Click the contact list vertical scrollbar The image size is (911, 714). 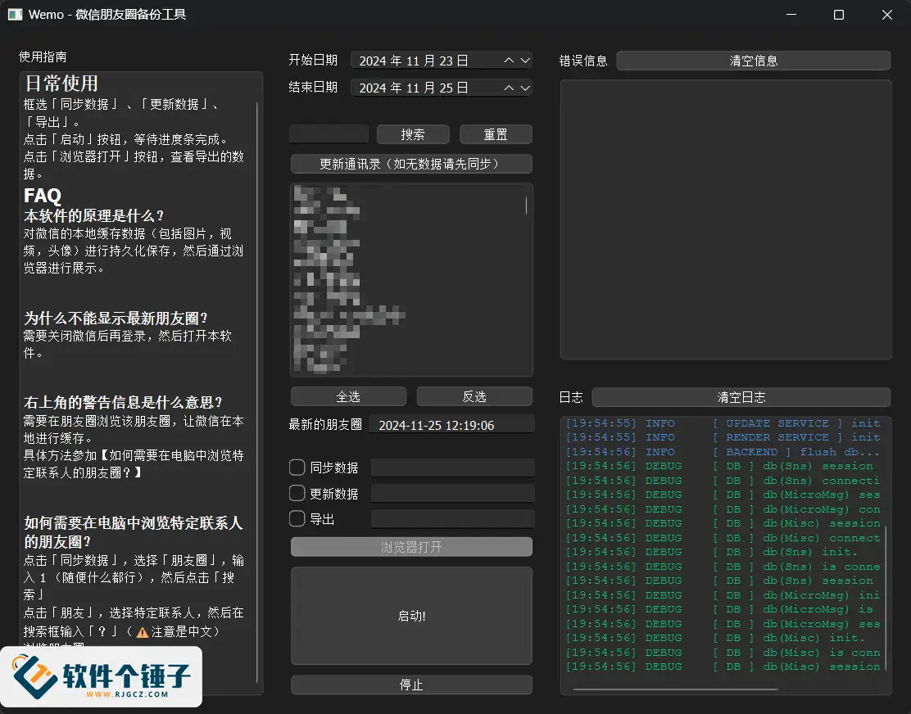[527, 205]
